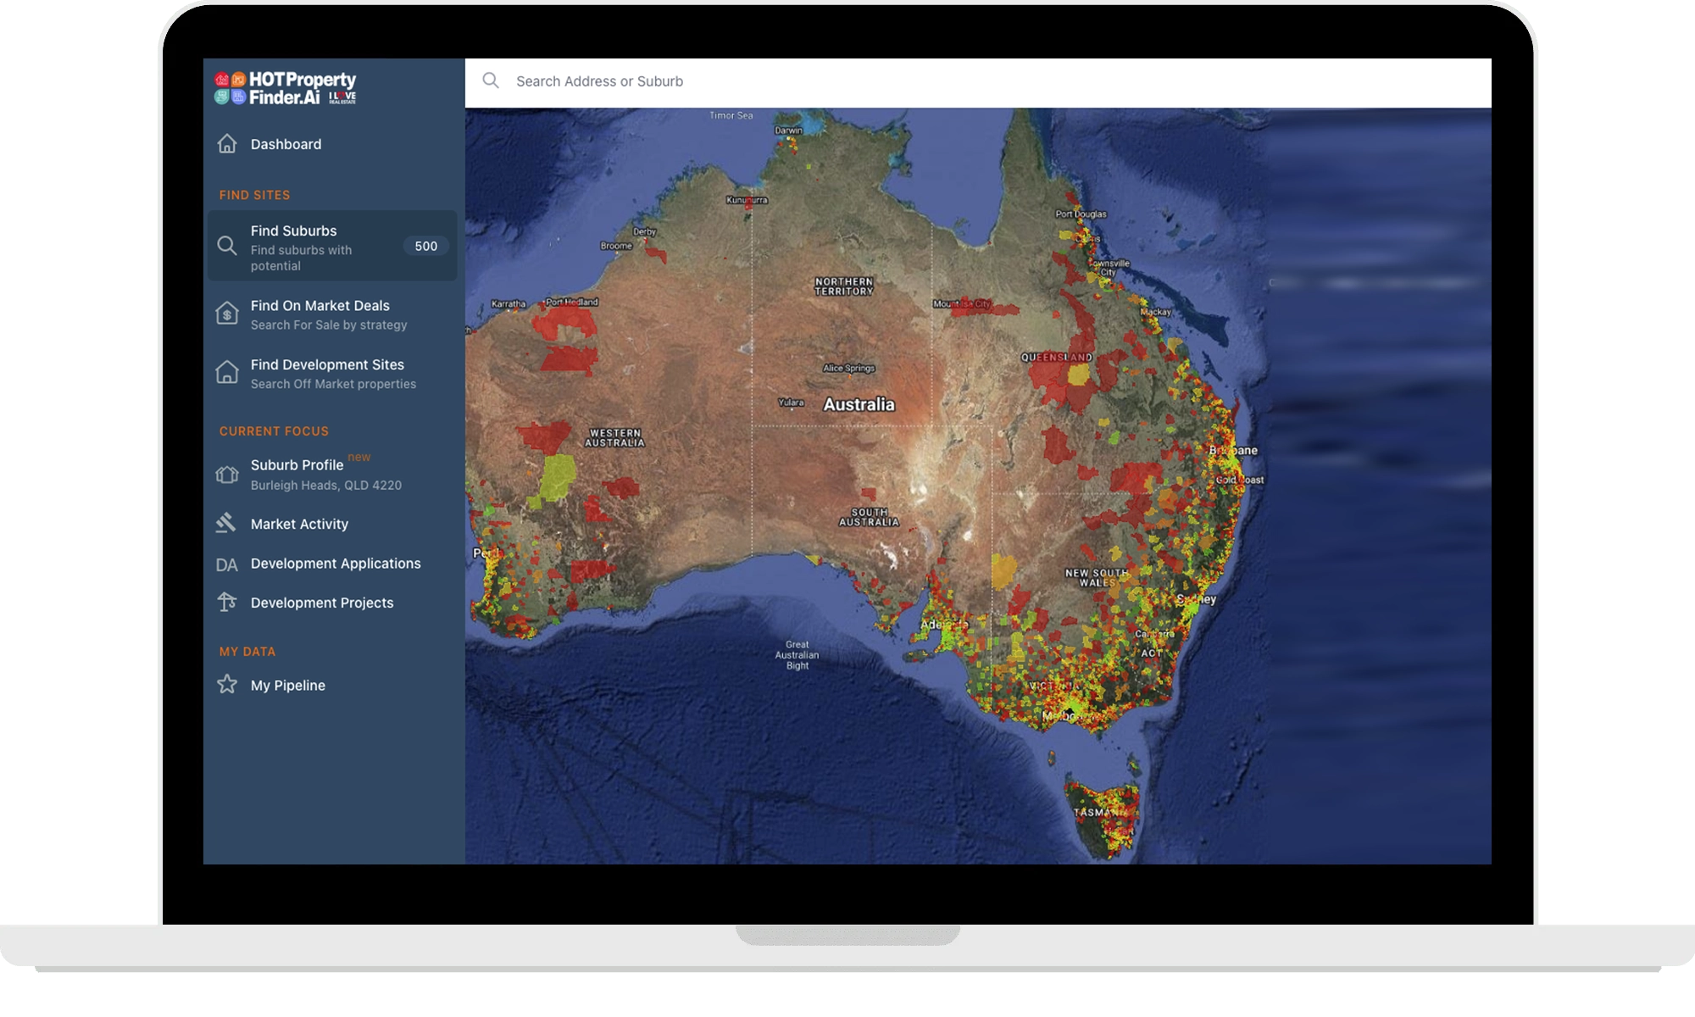Click the Dashboard home icon
The width and height of the screenshot is (1695, 1017).
tap(226, 144)
